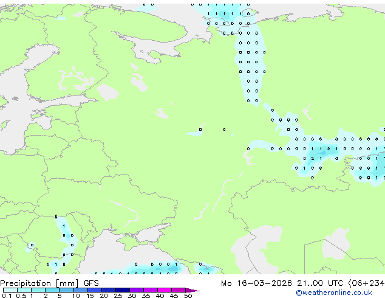The width and height of the screenshot is (385, 298).
Task: Click the '15' legend scale value
Action: click(90, 296)
